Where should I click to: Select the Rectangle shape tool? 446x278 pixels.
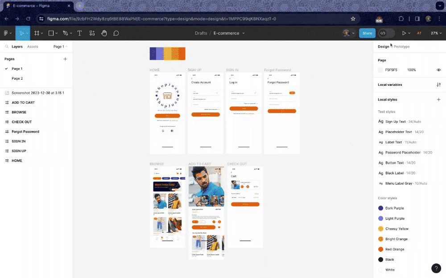click(x=51, y=33)
